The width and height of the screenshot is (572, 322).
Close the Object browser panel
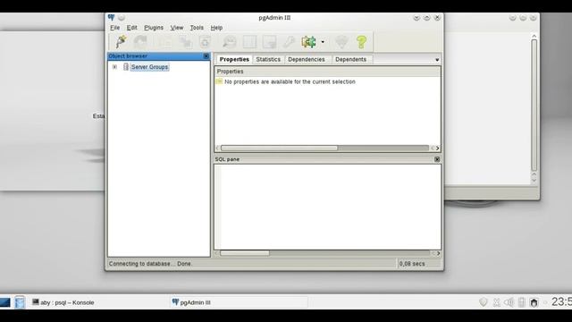[x=206, y=56]
